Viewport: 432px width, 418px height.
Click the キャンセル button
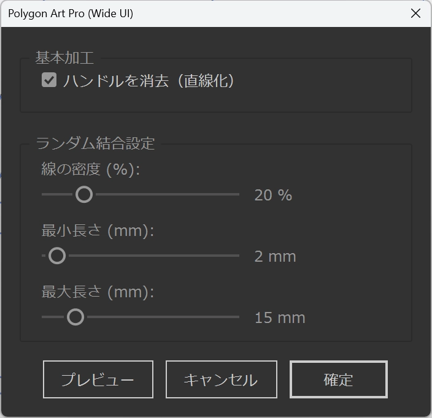pos(222,379)
